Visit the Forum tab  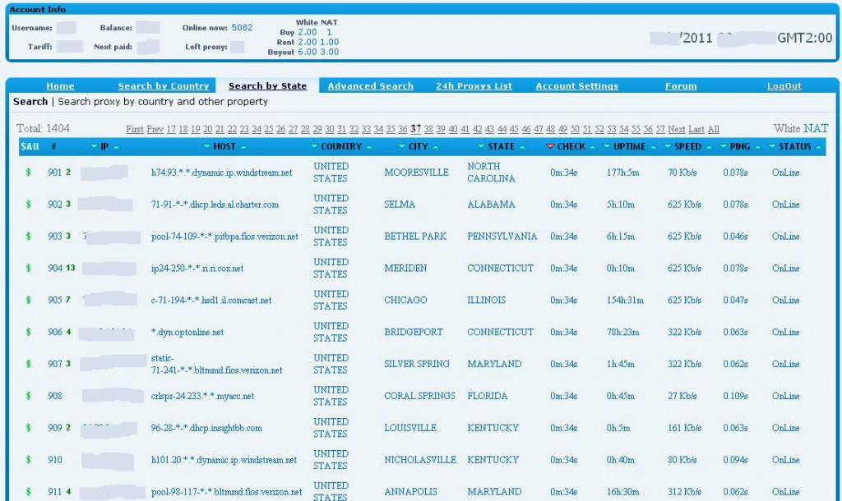[681, 85]
